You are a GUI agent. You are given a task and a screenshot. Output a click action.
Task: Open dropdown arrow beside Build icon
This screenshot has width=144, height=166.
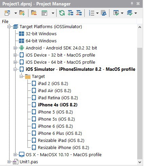122,13
